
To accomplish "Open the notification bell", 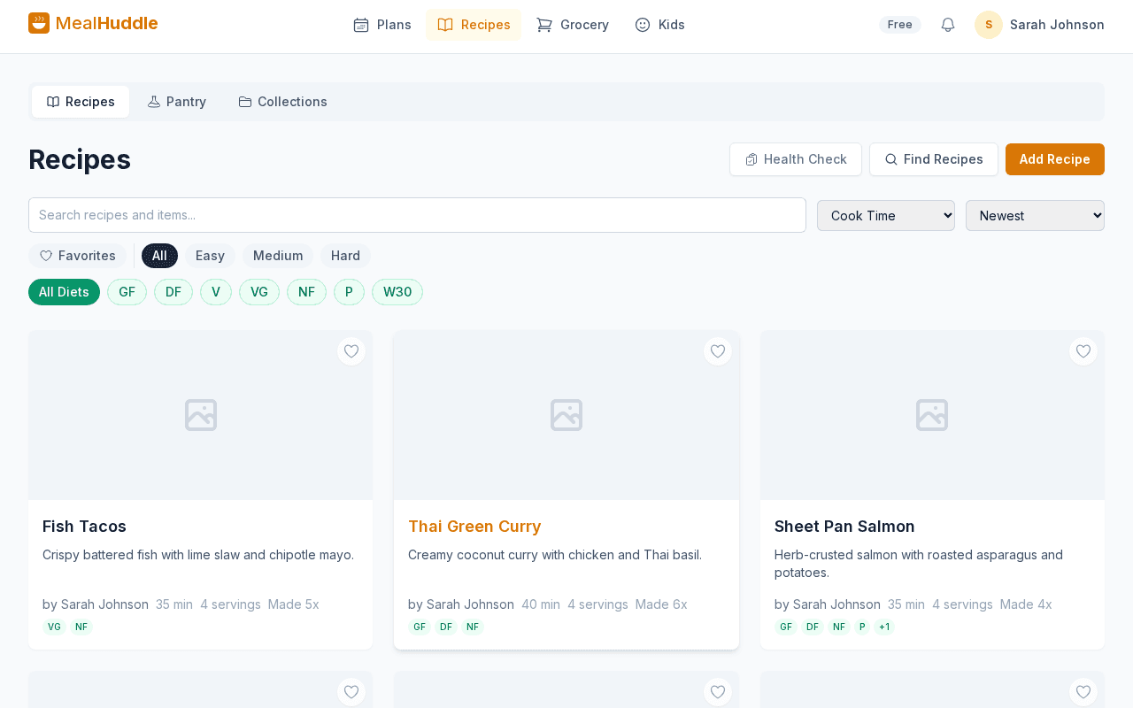I will pos(946,25).
